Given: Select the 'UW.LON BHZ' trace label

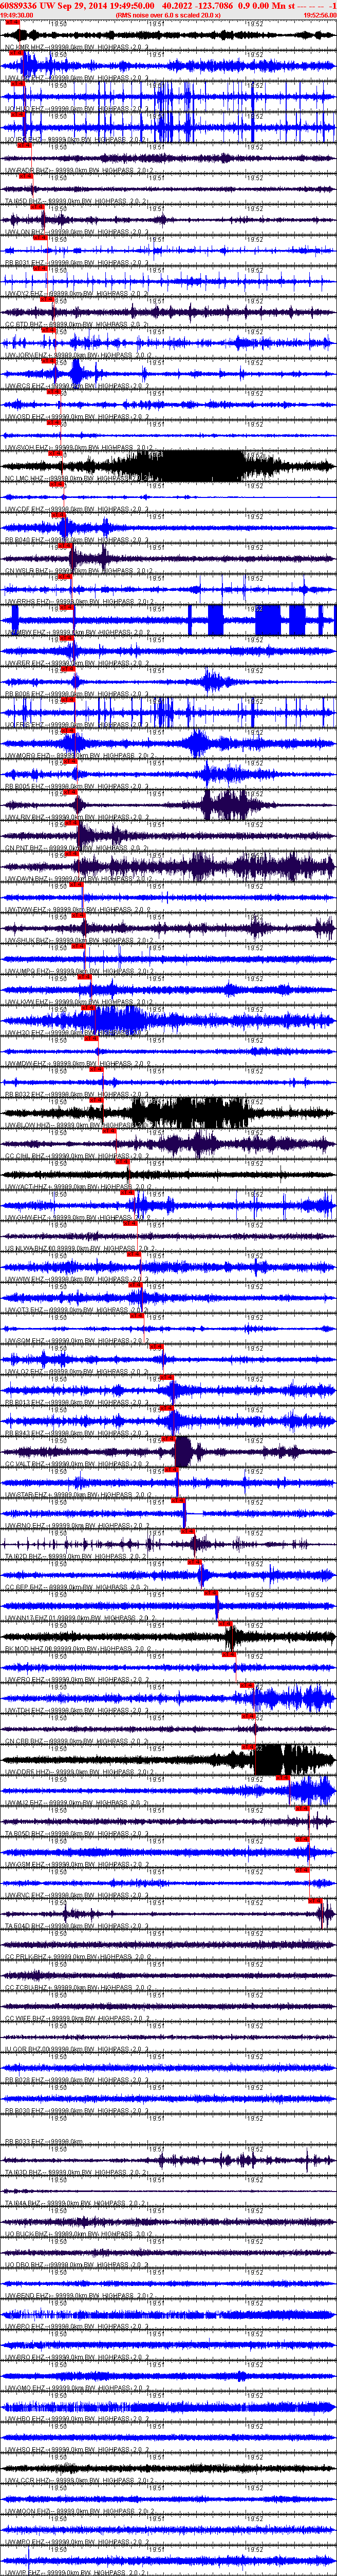Looking at the screenshot, I should [24, 232].
